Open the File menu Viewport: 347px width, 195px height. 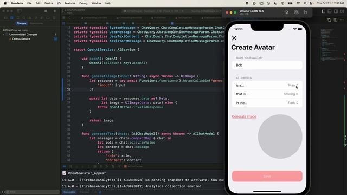(29, 3)
